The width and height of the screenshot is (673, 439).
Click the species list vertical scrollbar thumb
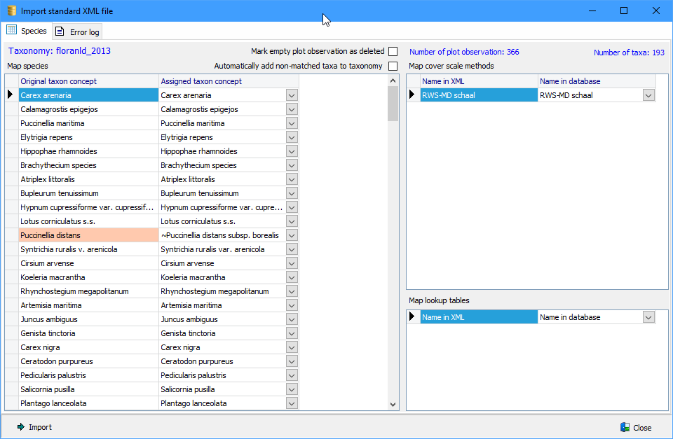point(393,104)
